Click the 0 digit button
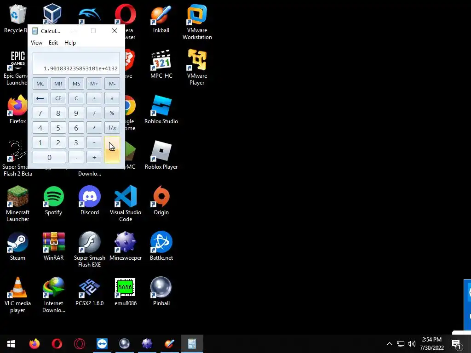Image resolution: width=471 pixels, height=353 pixels. coord(49,157)
